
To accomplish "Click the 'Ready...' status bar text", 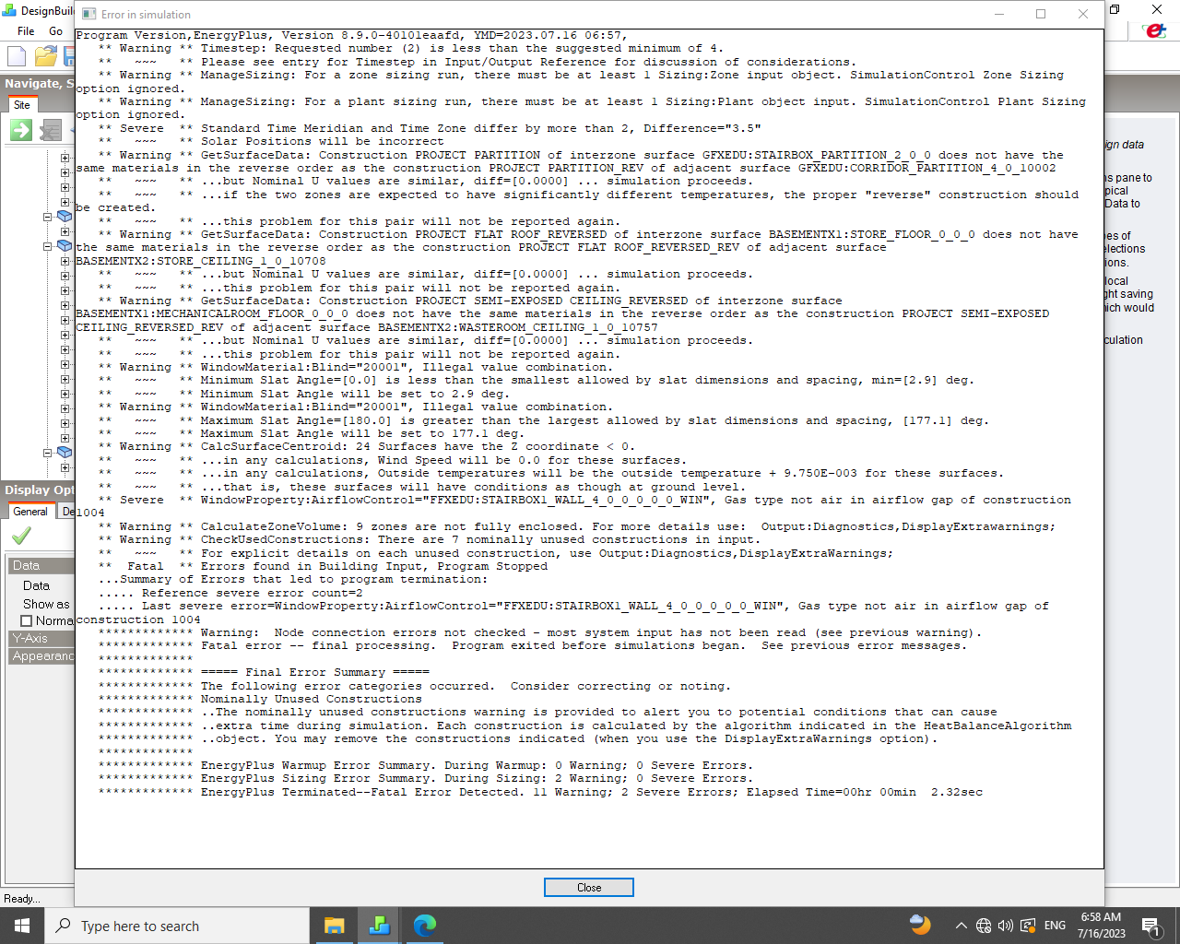I will tap(21, 899).
